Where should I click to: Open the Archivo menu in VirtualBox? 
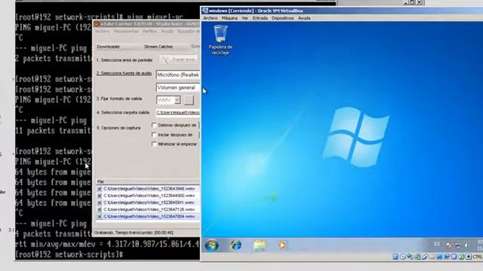coord(211,18)
